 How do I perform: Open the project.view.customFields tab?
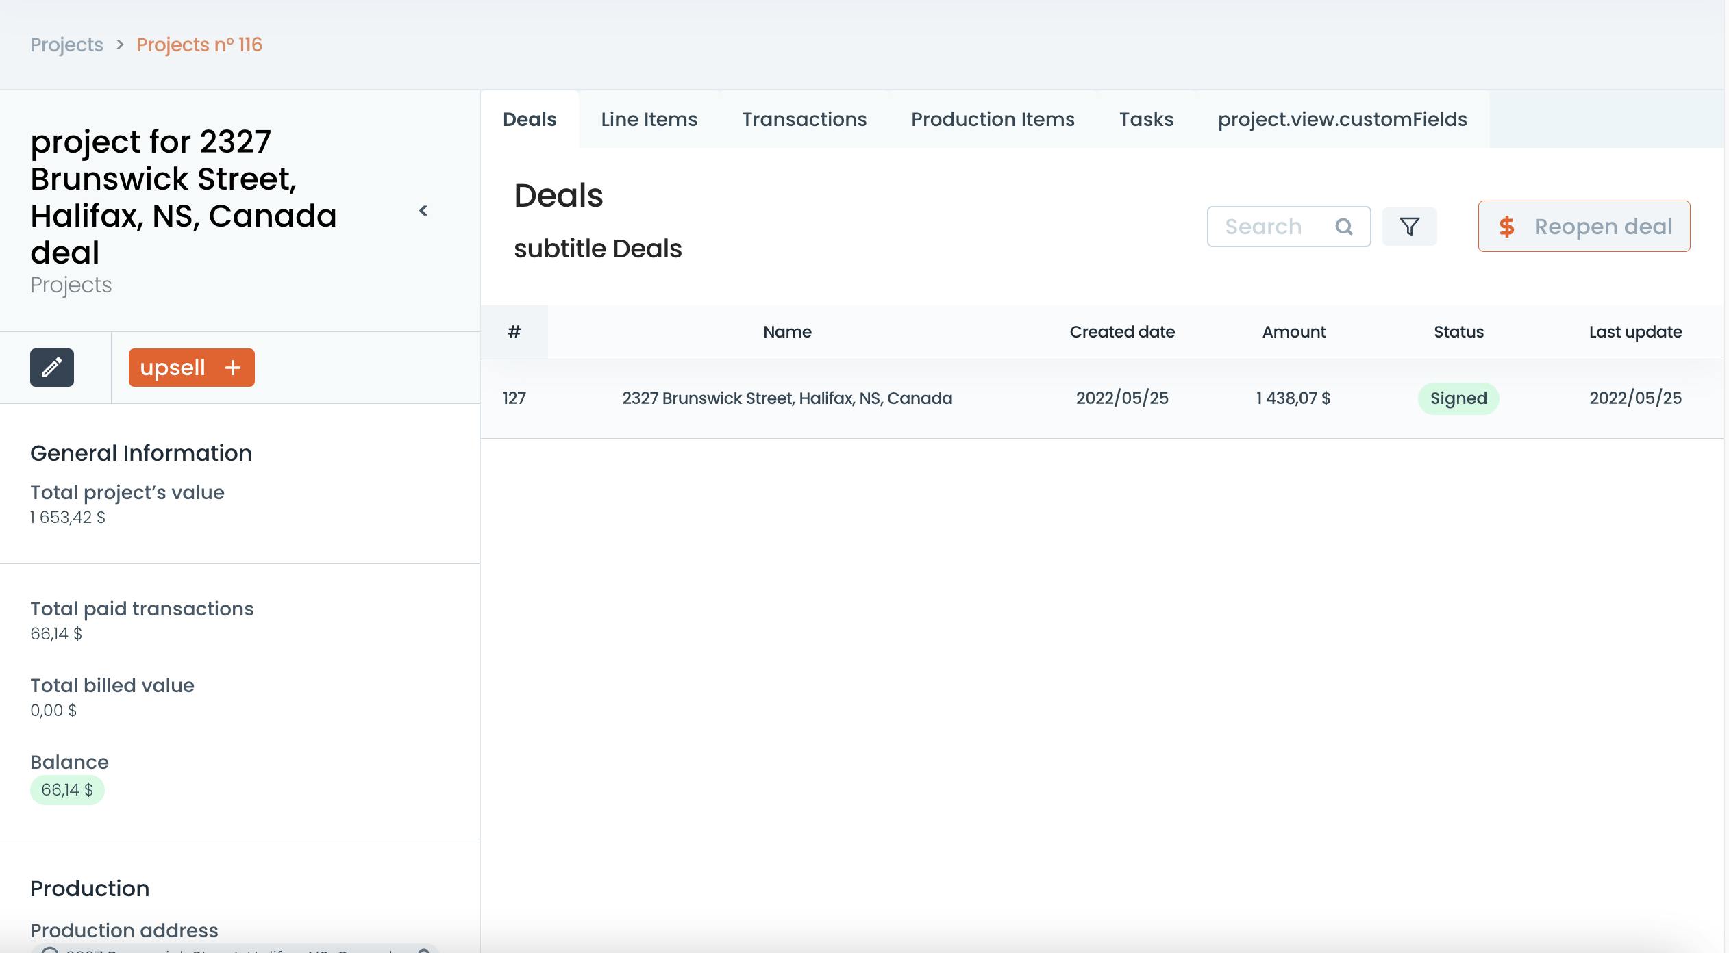tap(1343, 119)
